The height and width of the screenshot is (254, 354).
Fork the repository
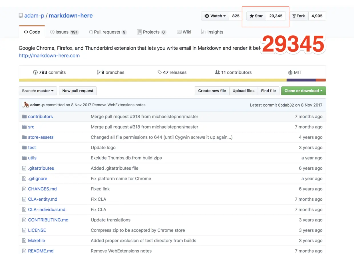(299, 16)
